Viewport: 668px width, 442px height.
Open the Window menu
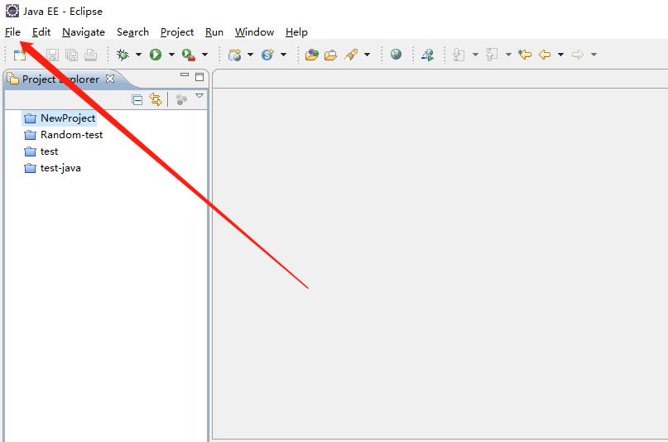point(254,32)
